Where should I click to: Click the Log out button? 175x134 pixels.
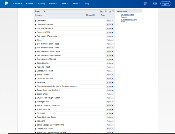pos(166,4)
